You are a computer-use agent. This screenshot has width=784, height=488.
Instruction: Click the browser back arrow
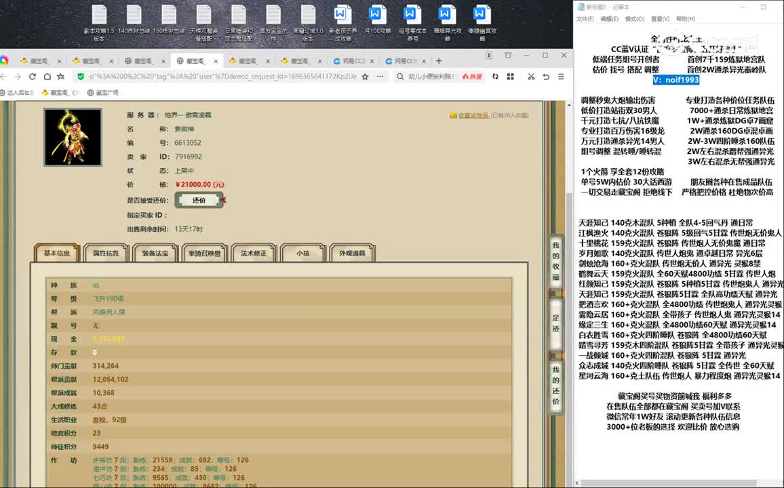[3, 77]
